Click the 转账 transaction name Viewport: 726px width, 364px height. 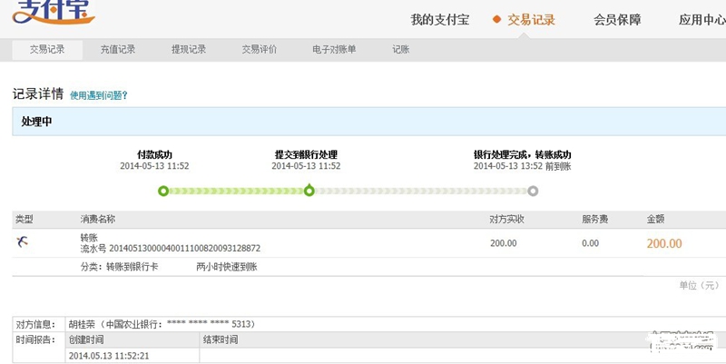[x=89, y=238]
